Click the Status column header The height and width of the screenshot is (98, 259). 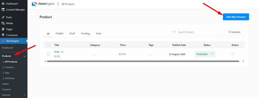point(207,45)
